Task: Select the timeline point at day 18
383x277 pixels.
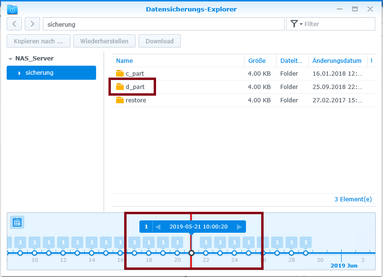Action: (148, 253)
